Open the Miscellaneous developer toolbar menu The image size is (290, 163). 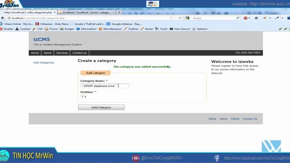111,29
